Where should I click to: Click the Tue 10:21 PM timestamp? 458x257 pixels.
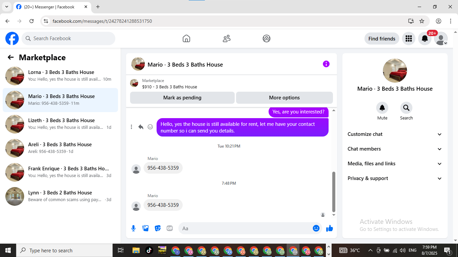tap(229, 146)
